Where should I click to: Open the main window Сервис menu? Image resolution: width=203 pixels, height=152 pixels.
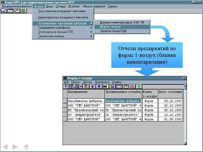(x=112, y=6)
